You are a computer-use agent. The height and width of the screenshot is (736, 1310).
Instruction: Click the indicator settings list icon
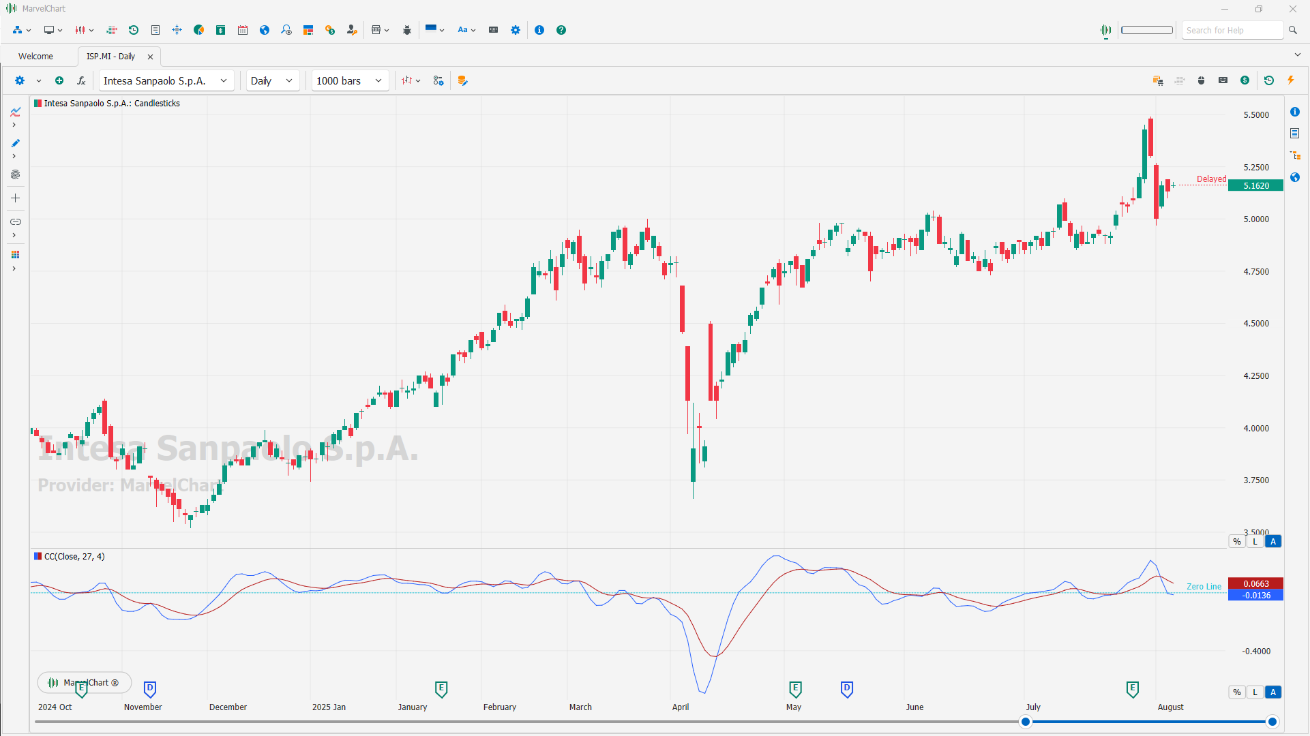tap(438, 80)
